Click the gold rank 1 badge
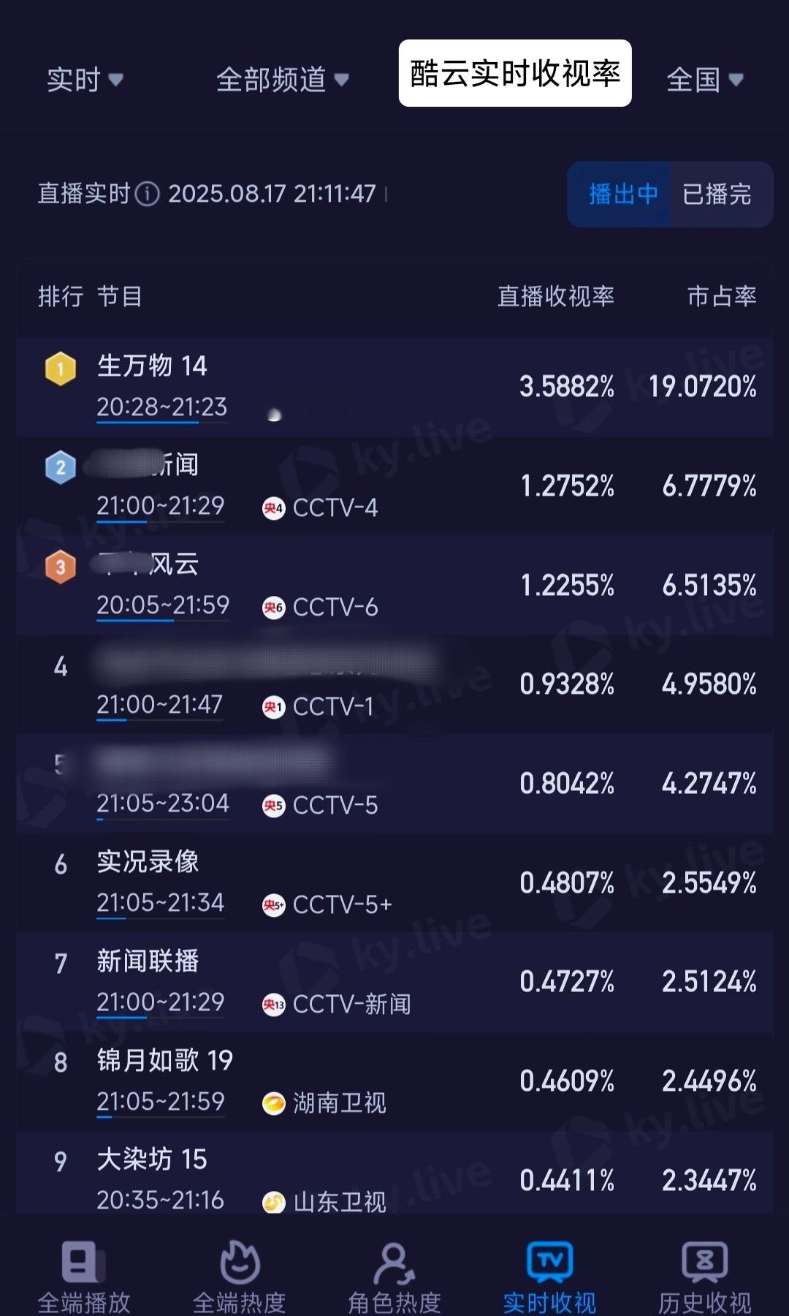Viewport: 789px width, 1316px height. coord(61,368)
